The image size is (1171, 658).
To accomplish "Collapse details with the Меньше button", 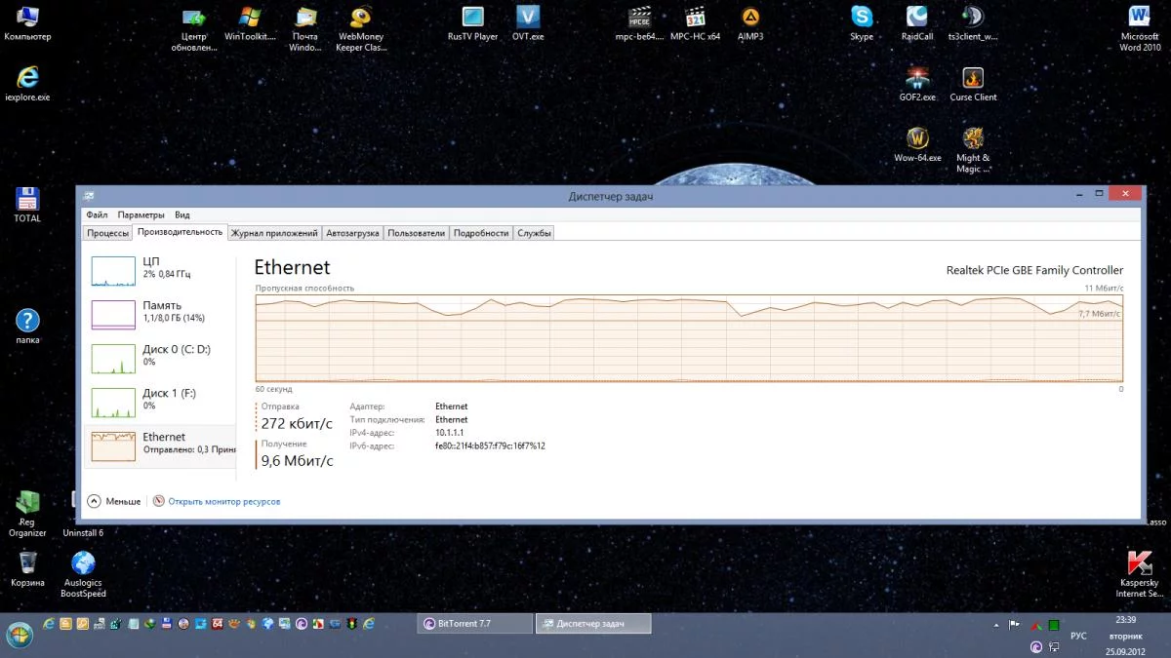I will 114,501.
